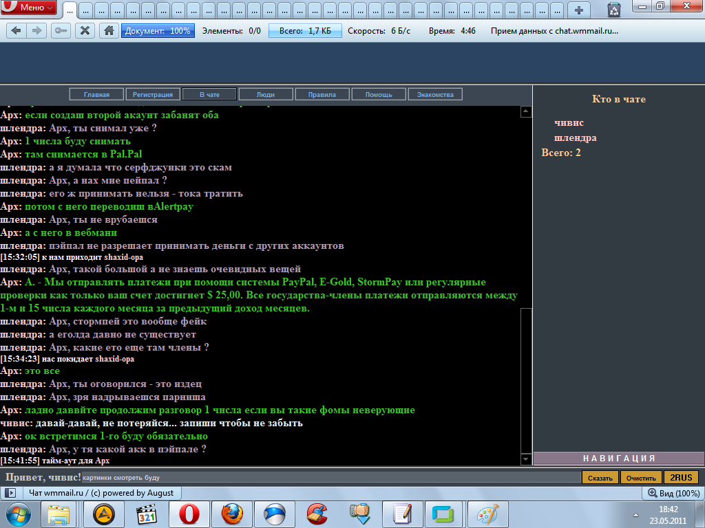Go back with the left arrow button

[17, 31]
